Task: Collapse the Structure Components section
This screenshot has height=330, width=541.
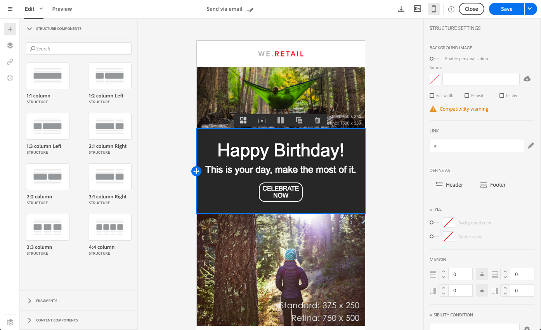Action: (x=29, y=29)
